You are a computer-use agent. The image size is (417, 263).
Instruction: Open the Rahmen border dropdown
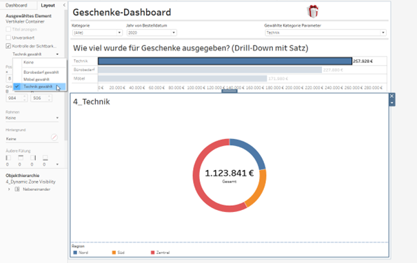32,118
